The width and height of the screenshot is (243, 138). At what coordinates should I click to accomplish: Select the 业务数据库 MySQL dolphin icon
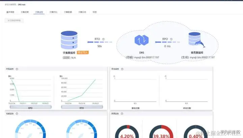[196, 40]
